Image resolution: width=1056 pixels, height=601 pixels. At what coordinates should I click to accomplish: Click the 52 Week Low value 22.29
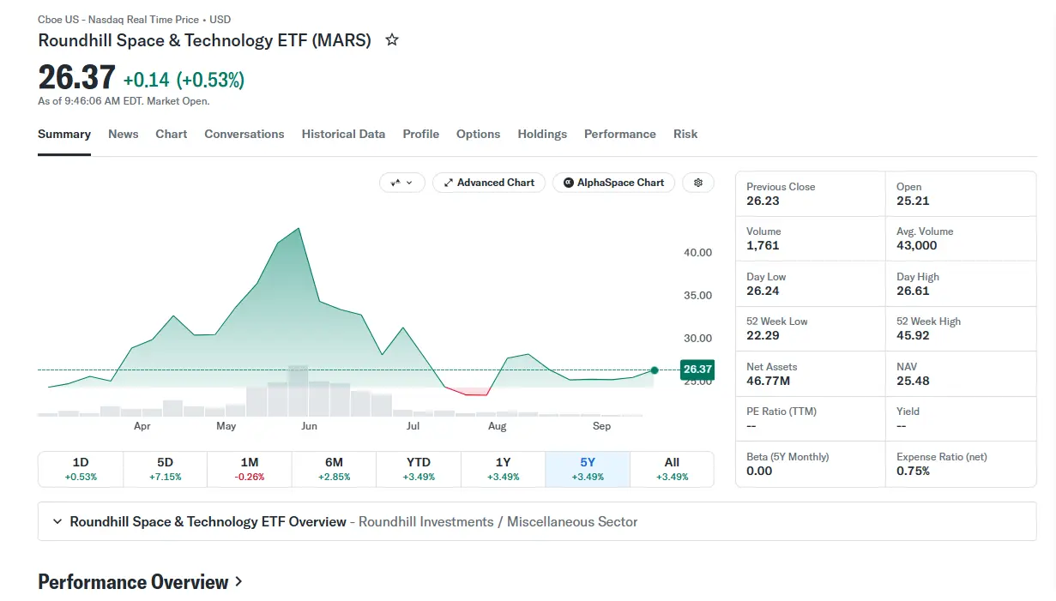point(763,336)
